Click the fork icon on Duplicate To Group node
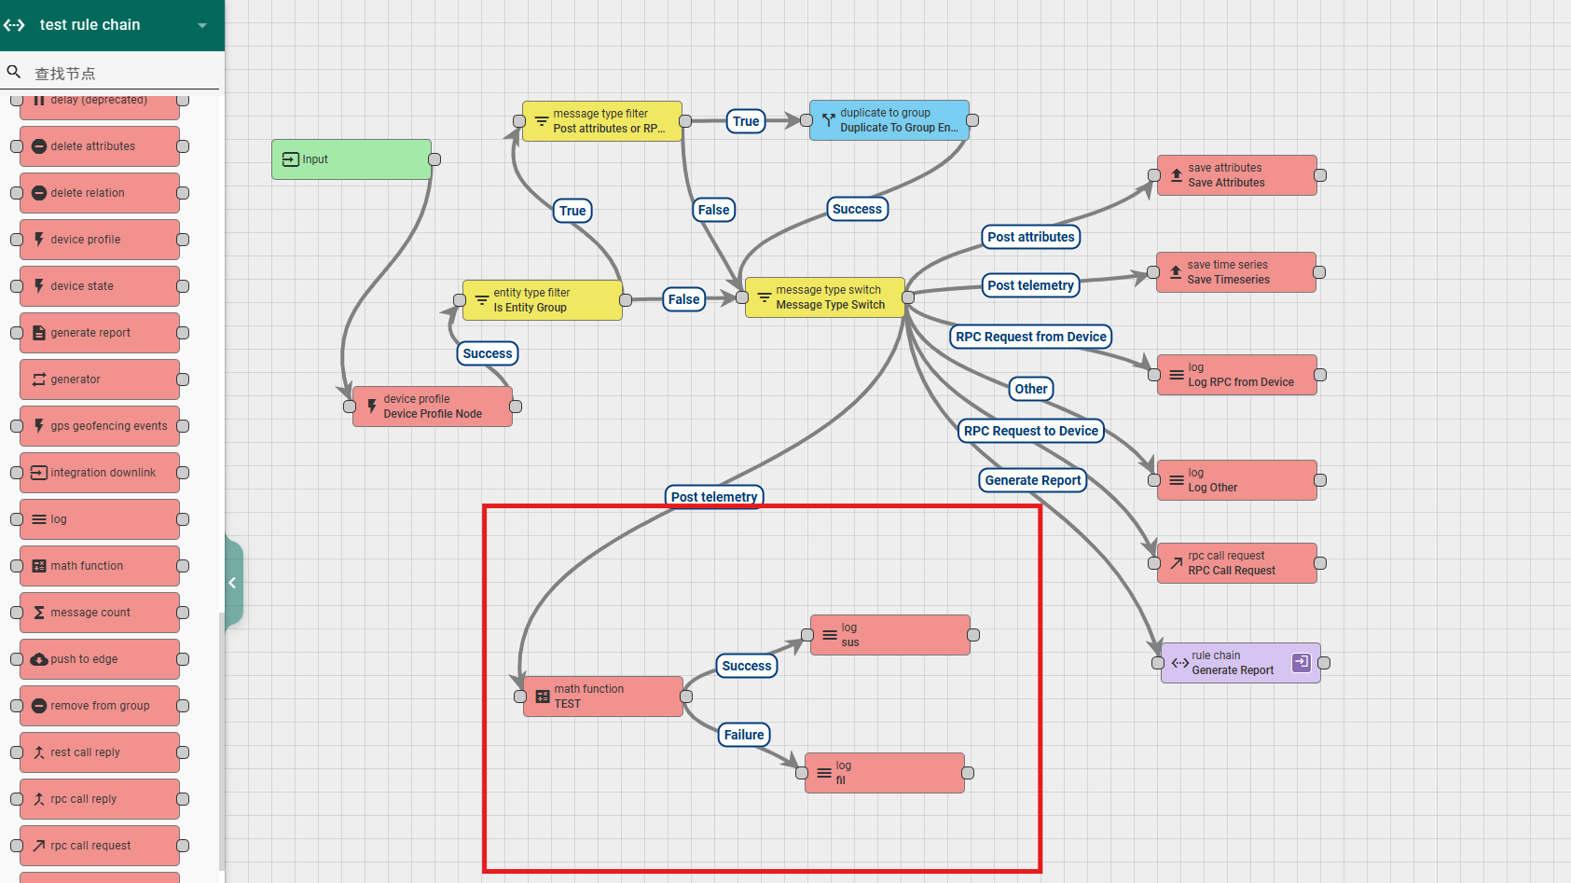 [x=828, y=120]
